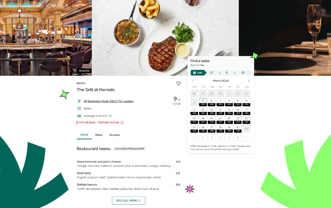Open the 38 photos gallery thumbnail
This screenshot has height=208, width=331.
click(84, 71)
